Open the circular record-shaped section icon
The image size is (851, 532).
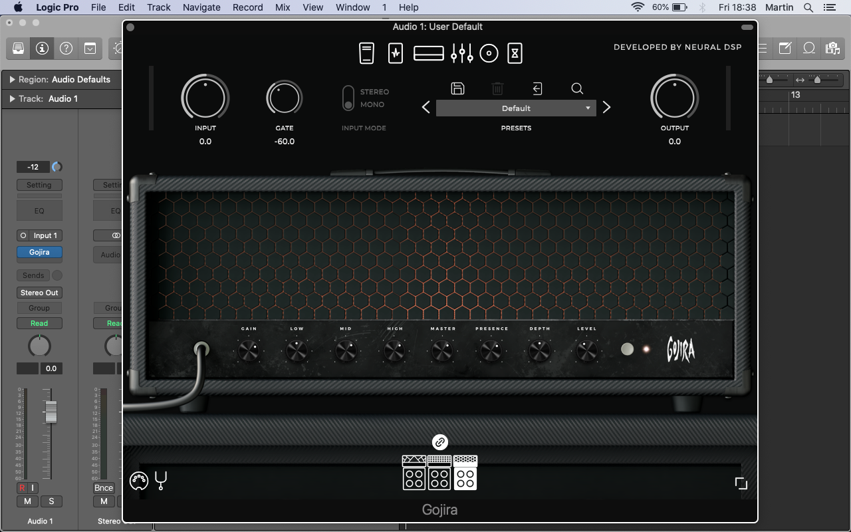pos(489,53)
